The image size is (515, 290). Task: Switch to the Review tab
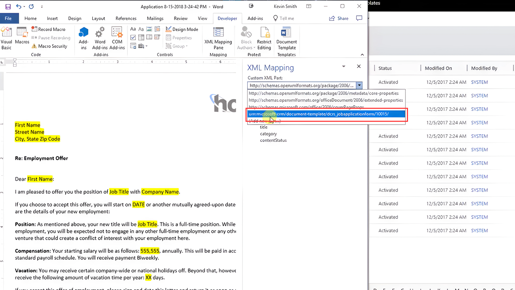pyautogui.click(x=181, y=18)
